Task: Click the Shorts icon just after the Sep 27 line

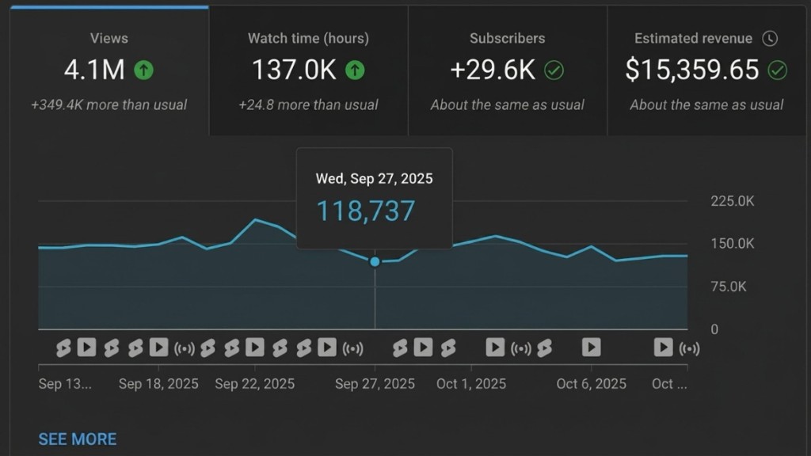Action: pyautogui.click(x=400, y=348)
